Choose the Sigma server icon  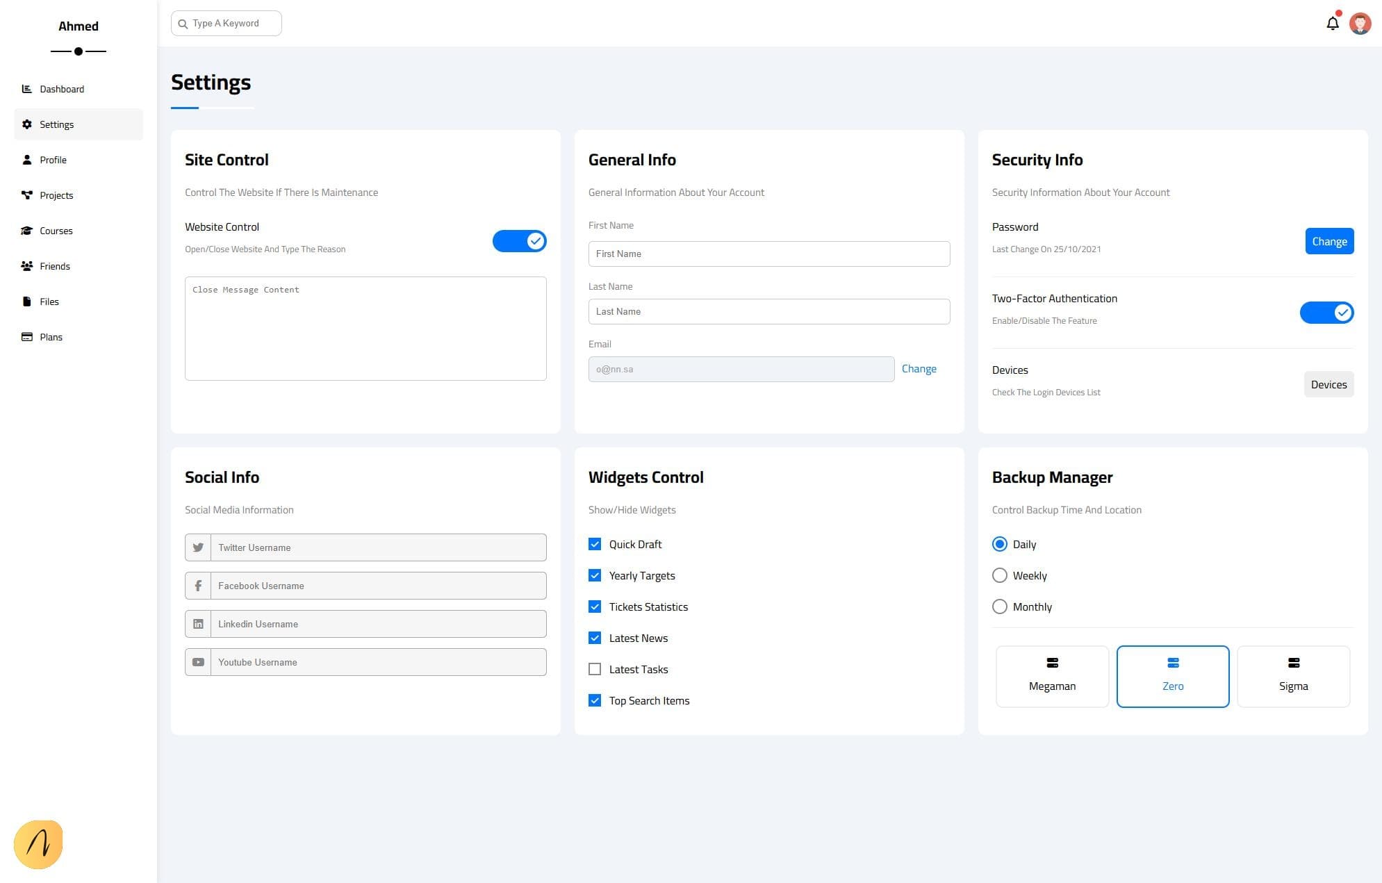(x=1293, y=663)
